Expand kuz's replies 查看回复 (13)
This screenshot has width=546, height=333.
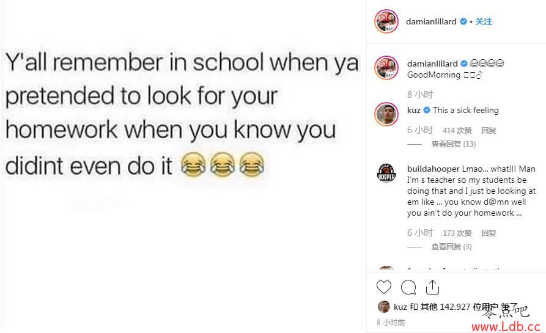454,144
